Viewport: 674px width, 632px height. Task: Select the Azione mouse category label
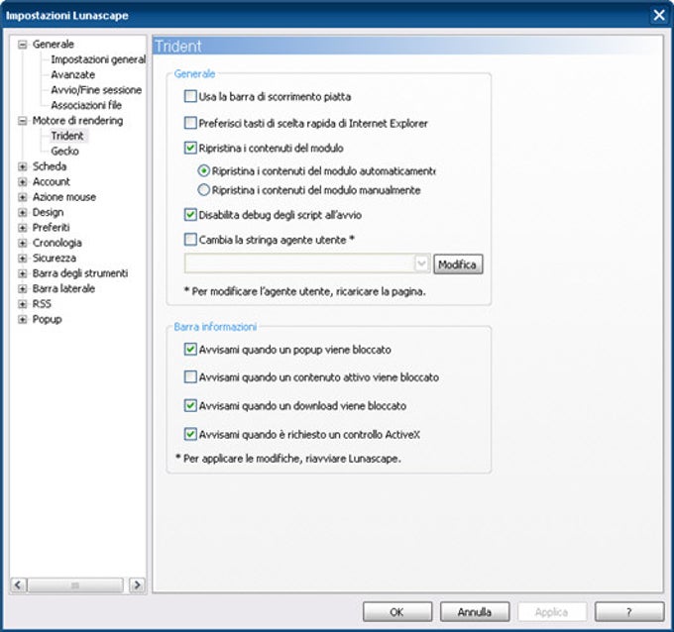coord(64,197)
